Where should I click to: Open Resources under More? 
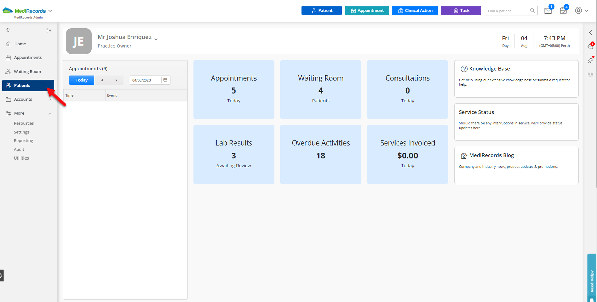point(24,123)
